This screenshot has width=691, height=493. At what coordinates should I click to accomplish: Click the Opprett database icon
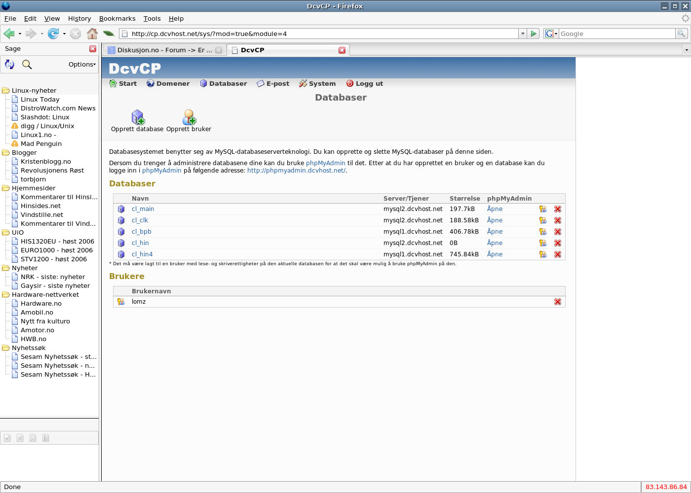(138, 117)
